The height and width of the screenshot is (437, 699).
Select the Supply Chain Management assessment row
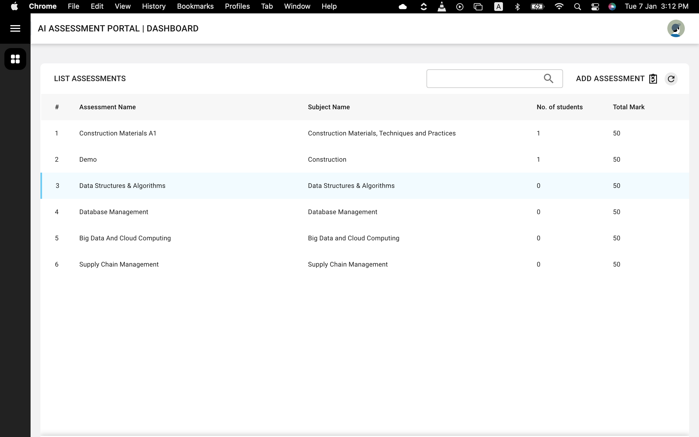pyautogui.click(x=119, y=264)
